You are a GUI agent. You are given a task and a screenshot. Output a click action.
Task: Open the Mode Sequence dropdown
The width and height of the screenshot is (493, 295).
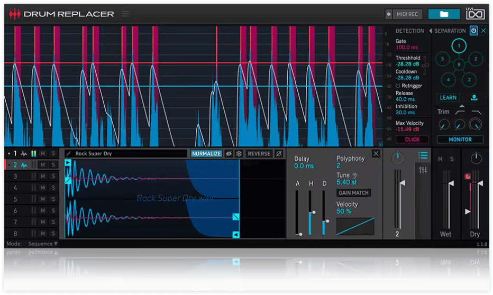[43, 244]
